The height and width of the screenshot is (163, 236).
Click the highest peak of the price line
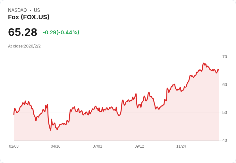point(204,63)
